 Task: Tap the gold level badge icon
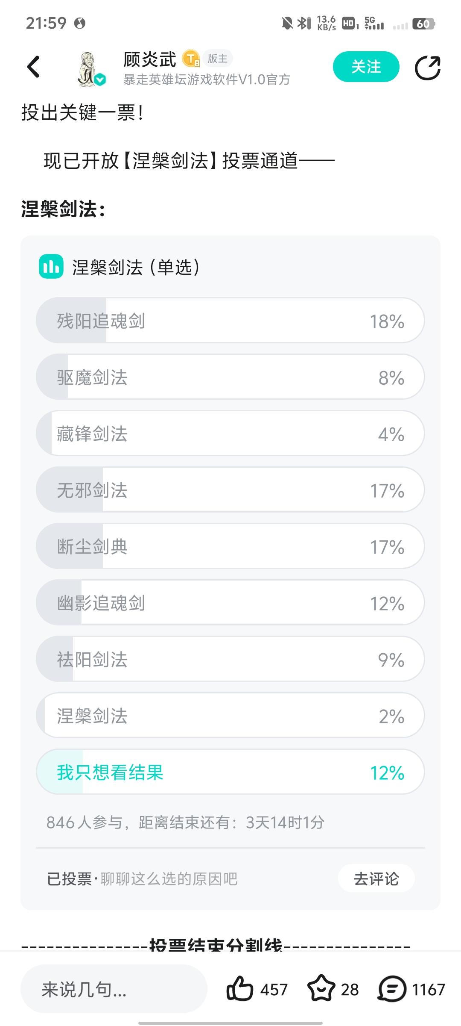(191, 59)
